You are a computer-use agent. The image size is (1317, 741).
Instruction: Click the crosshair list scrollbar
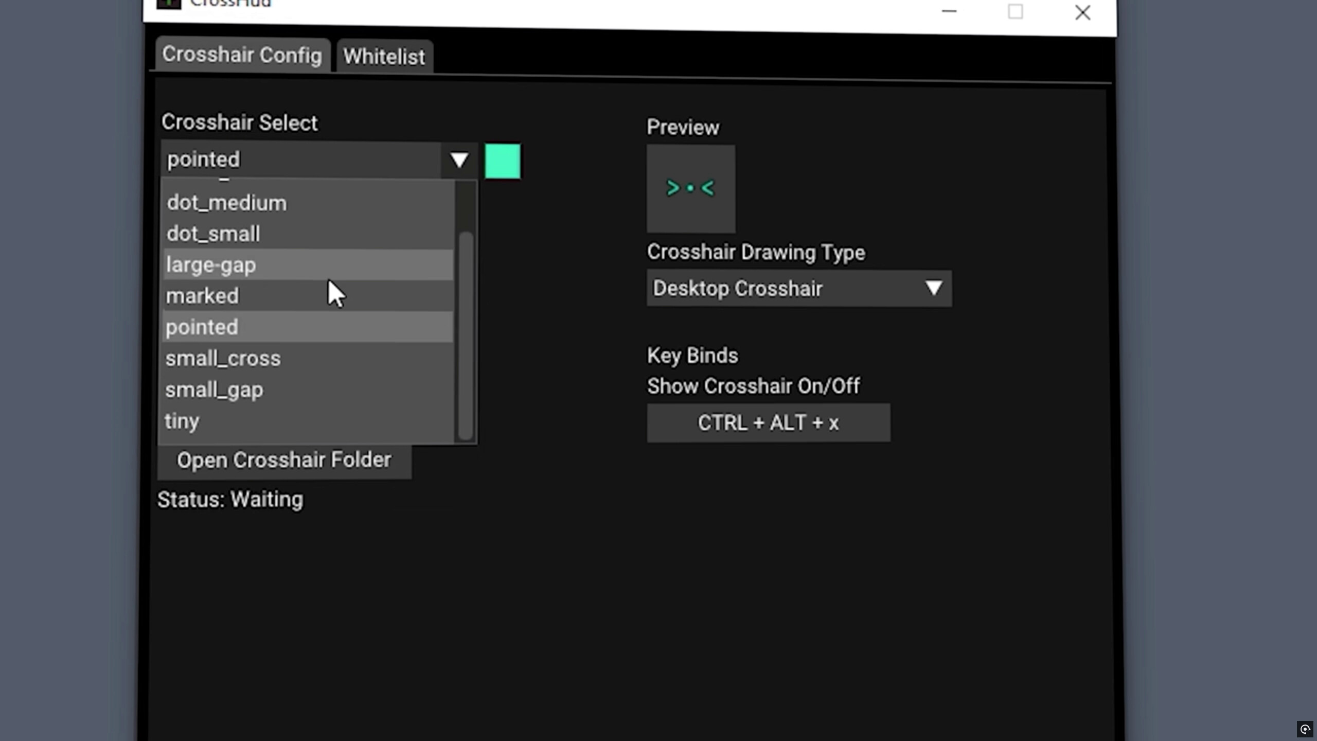point(466,334)
